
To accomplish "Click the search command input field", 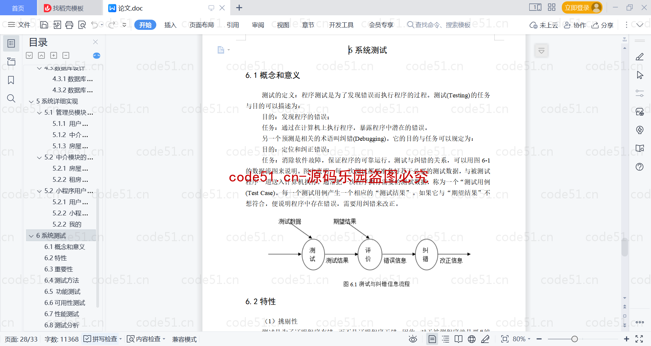I will coord(439,25).
